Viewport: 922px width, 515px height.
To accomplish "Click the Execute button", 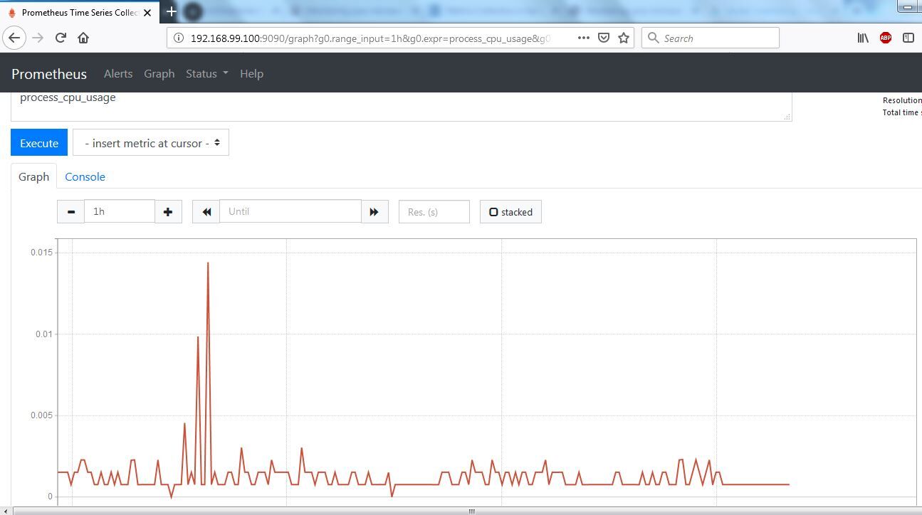I will coord(38,142).
